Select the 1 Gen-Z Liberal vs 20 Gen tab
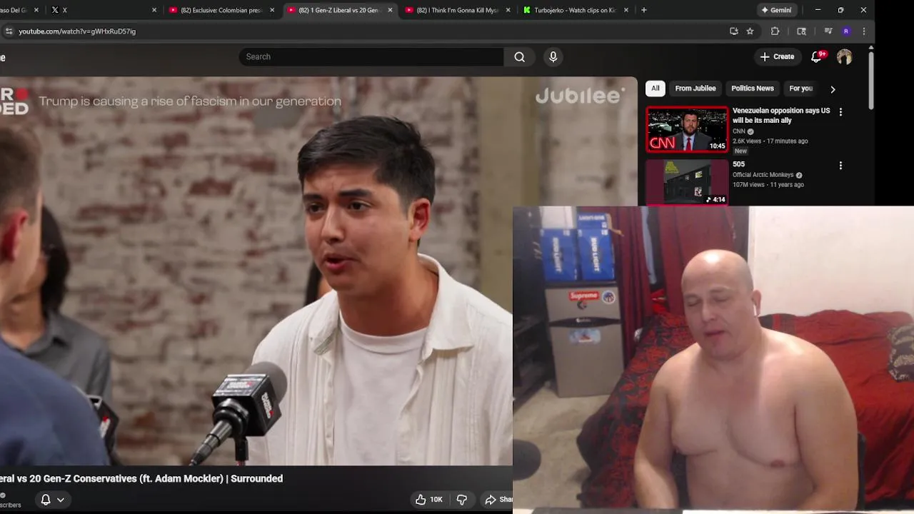The height and width of the screenshot is (514, 914). (x=339, y=10)
